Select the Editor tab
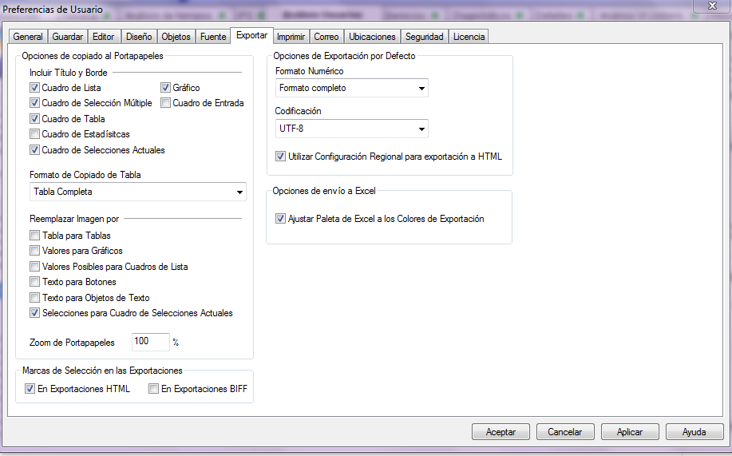Viewport: 732px width, 456px height. [x=103, y=37]
